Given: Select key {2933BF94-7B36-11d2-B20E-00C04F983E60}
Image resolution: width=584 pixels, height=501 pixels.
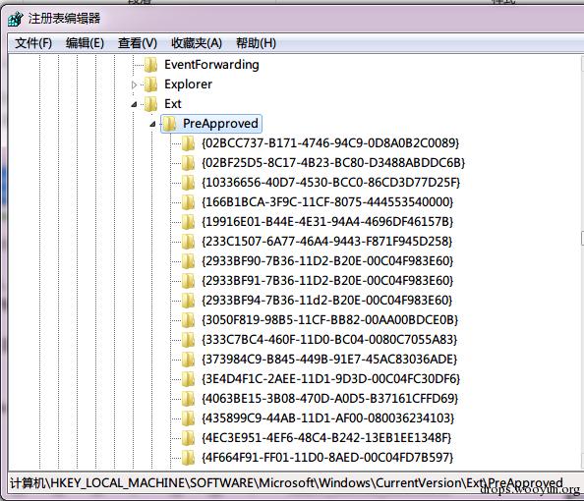Looking at the screenshot, I should click(327, 301).
